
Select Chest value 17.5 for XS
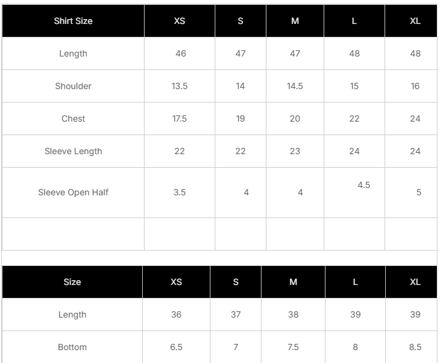180,119
